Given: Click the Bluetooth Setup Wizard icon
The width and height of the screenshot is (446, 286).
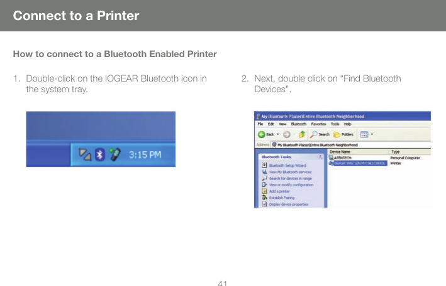Looking at the screenshot, I should point(264,165).
